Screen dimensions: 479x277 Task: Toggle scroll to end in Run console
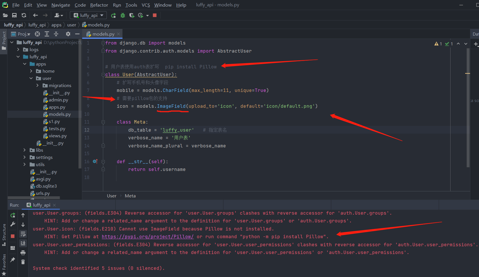(x=23, y=243)
